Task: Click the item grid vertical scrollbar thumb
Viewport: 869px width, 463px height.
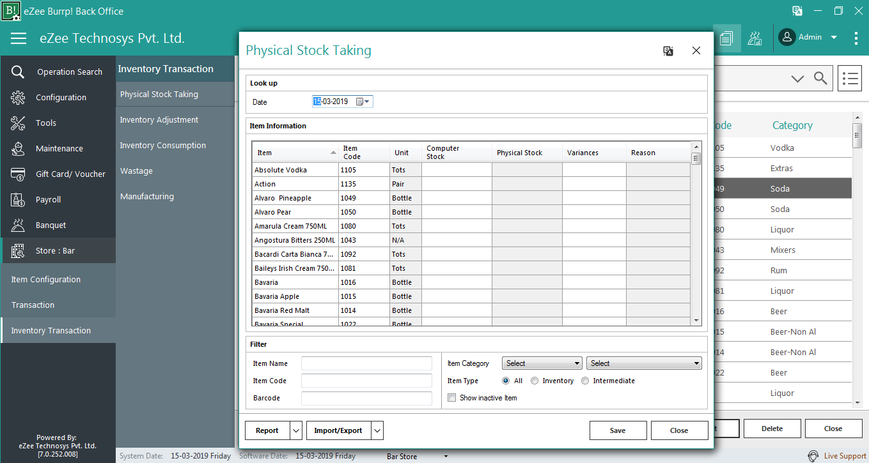Action: 696,158
